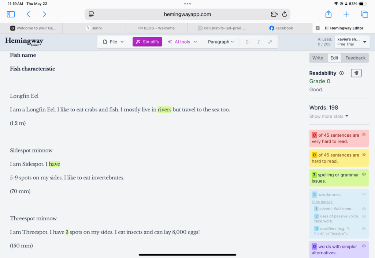Expand Show more stats
375x258 pixels.
point(328,116)
